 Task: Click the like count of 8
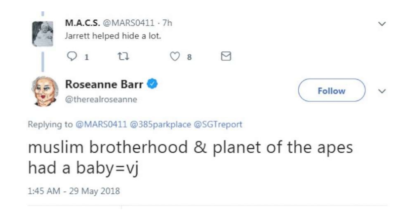pyautogui.click(x=189, y=57)
